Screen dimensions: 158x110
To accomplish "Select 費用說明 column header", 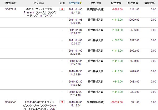I will coord(95,3).
